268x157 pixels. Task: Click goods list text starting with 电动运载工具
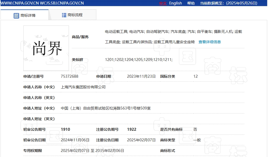174,37
